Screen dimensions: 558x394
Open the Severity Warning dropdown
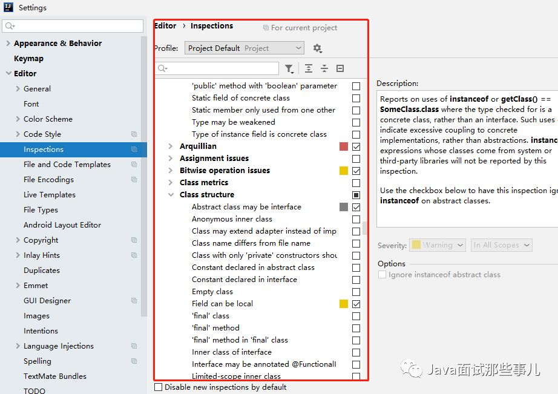click(438, 245)
